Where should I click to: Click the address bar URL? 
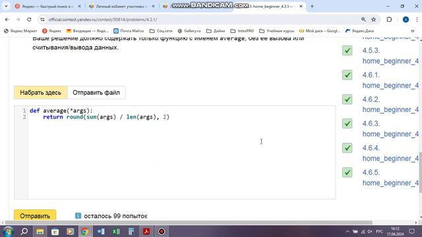(103, 19)
